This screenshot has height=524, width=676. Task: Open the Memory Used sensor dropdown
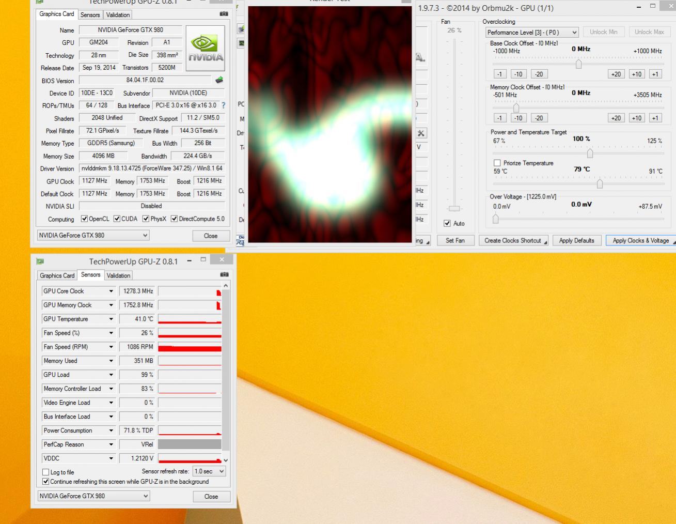click(111, 361)
